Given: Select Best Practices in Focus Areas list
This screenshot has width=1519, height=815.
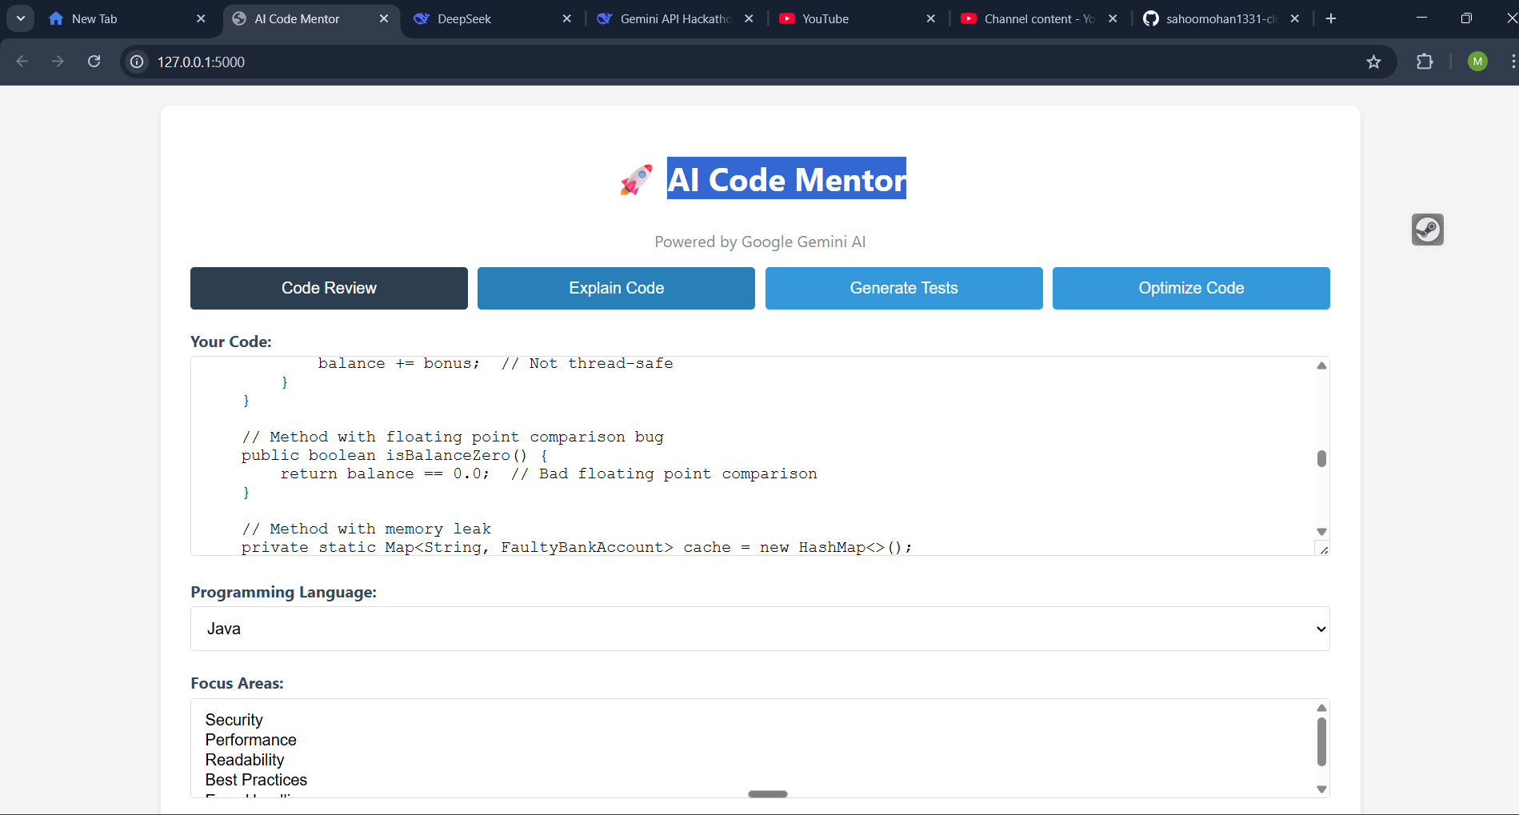Looking at the screenshot, I should point(256,780).
